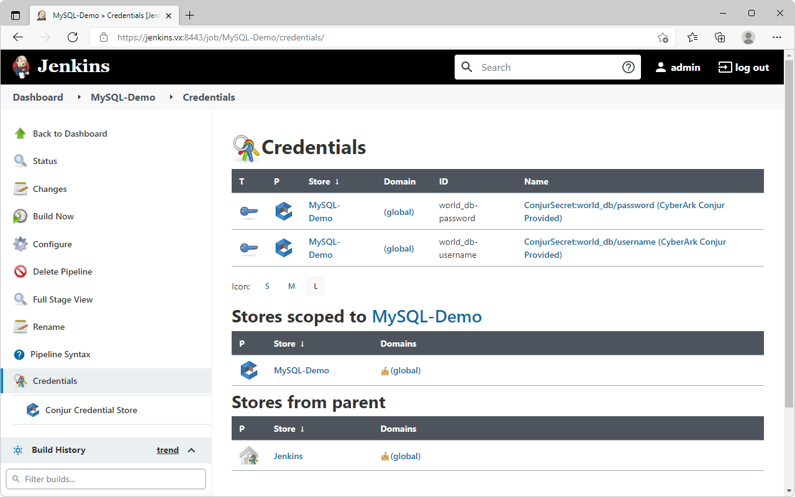This screenshot has height=497, width=795.
Task: Click the key icon in world_db-password row
Action: coord(249,212)
